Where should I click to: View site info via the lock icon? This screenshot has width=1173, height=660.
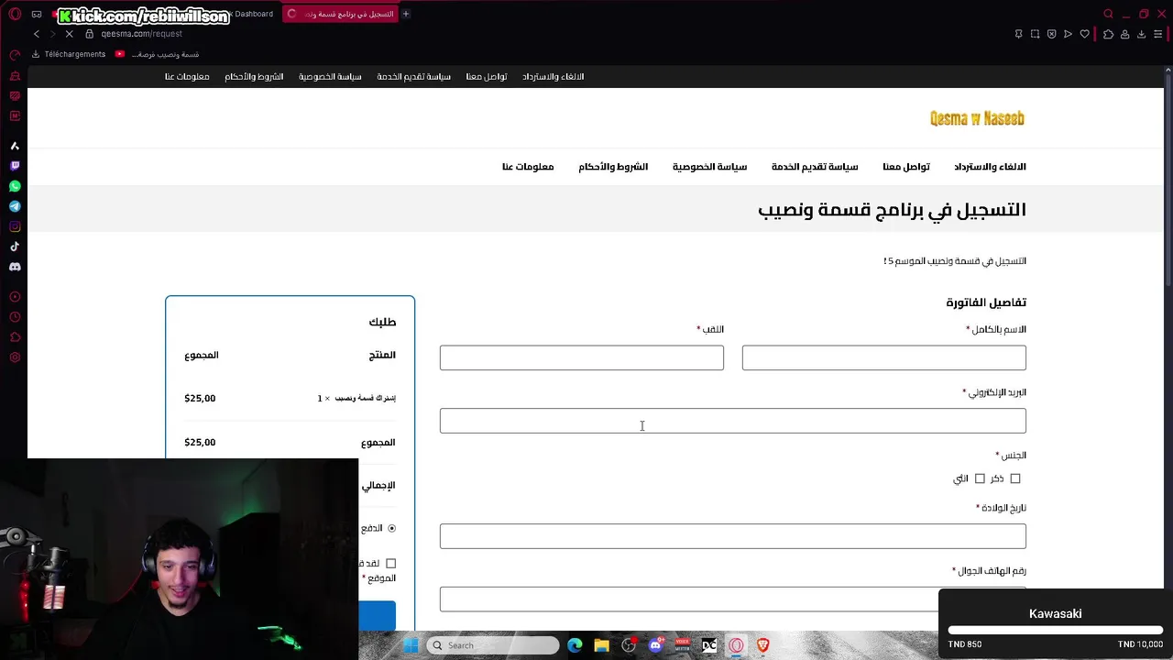pyautogui.click(x=90, y=34)
